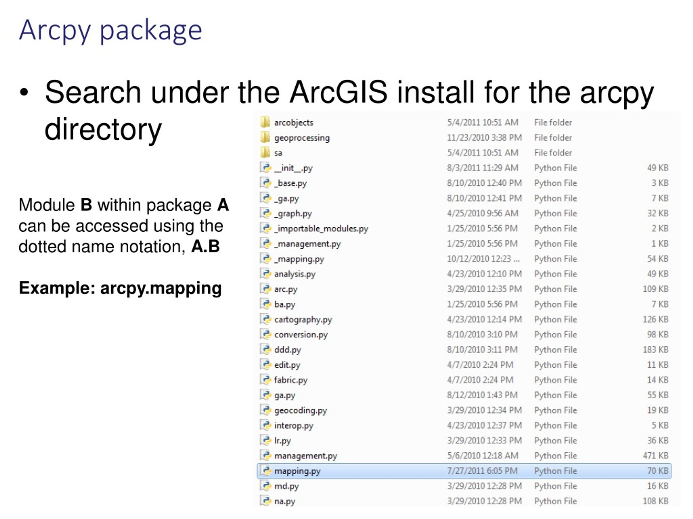
Task: Select the conversion.py file entry
Action: tap(301, 335)
